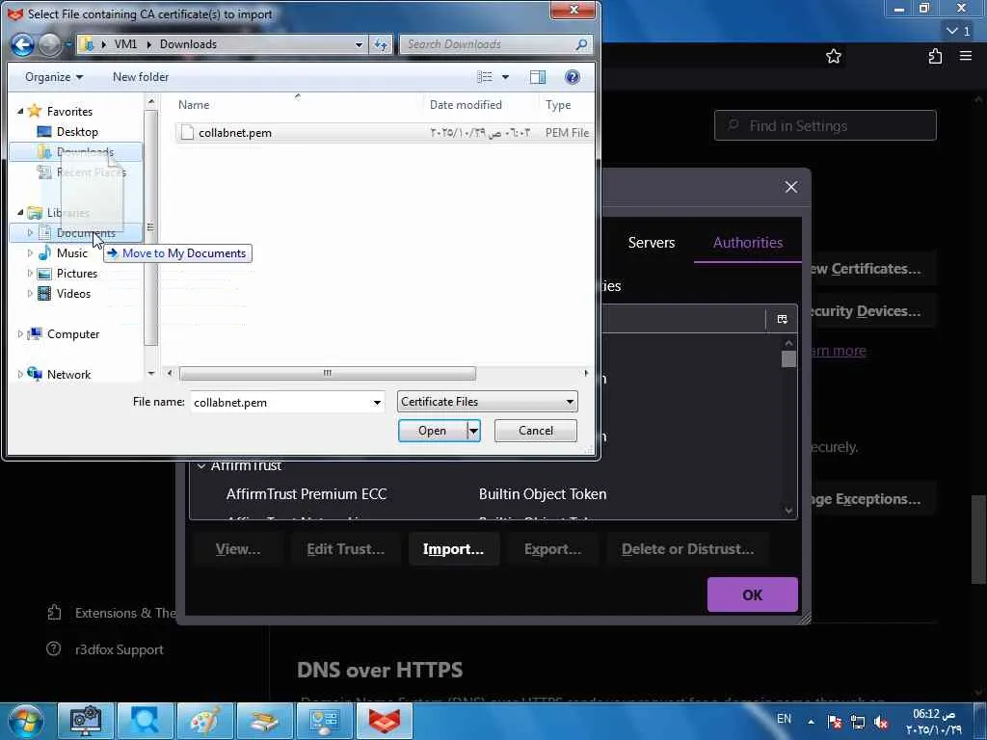Select Music library
This screenshot has width=987, height=740.
click(x=71, y=253)
